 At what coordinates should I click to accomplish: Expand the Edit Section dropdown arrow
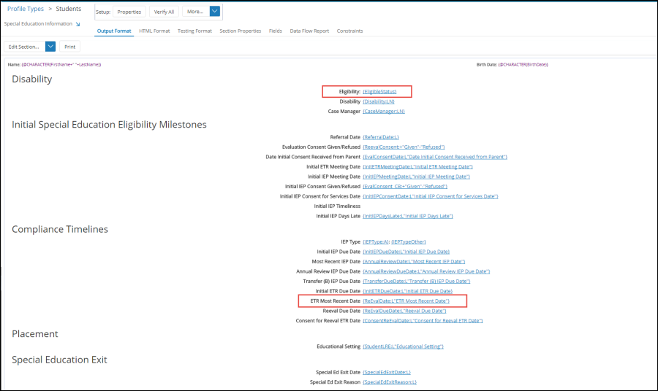pyautogui.click(x=50, y=46)
